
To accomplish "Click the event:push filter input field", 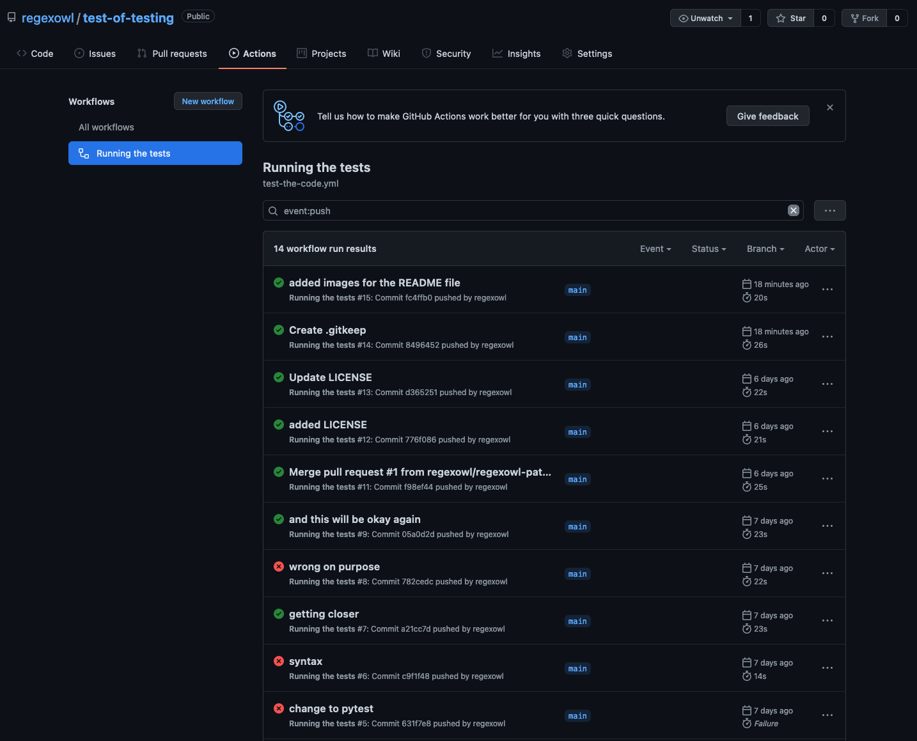I will pos(533,210).
